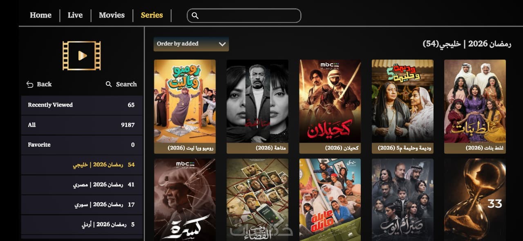Open series روميو ويا ليت (2026) poster

[185, 106]
